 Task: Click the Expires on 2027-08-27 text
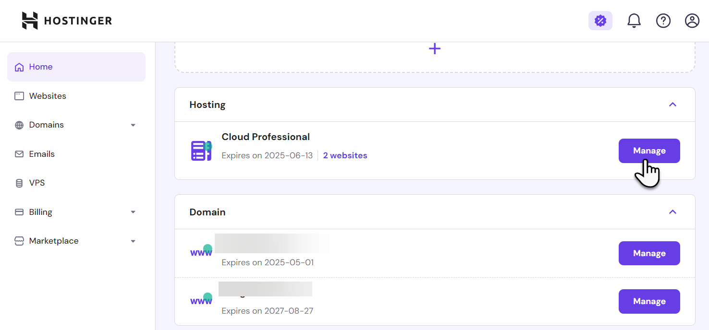pyautogui.click(x=268, y=311)
